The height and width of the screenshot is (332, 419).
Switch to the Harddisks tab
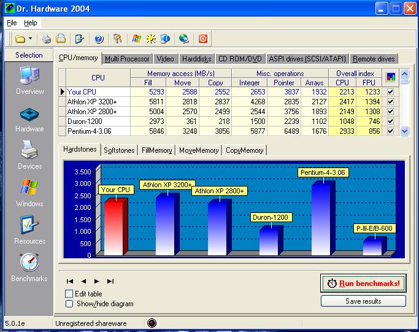(x=197, y=59)
